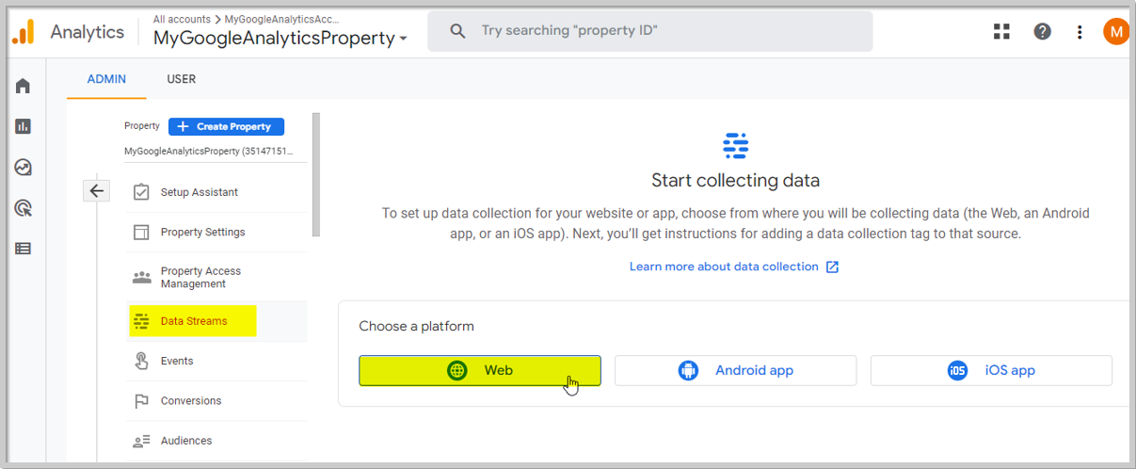Choose the Android app platform button
1136x469 pixels.
coord(736,370)
